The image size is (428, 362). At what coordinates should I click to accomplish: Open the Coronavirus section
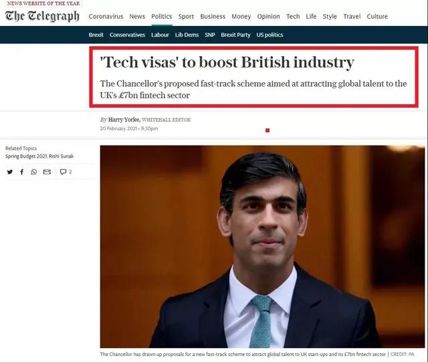pos(106,16)
